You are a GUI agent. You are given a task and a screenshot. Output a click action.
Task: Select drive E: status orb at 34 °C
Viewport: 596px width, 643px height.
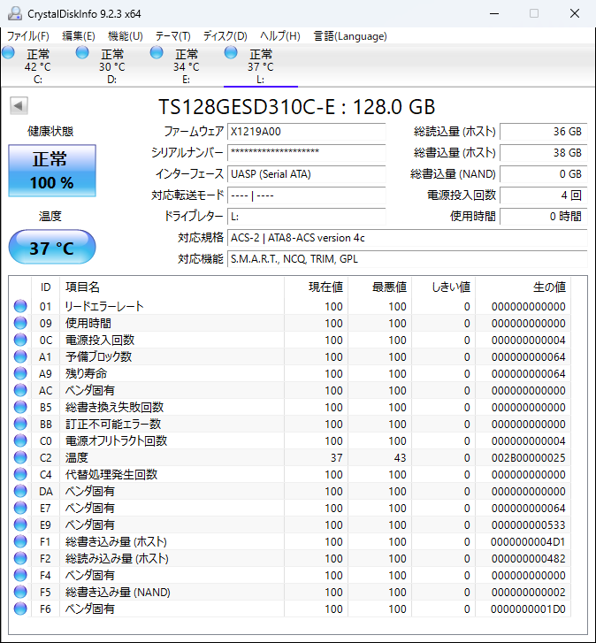point(157,54)
